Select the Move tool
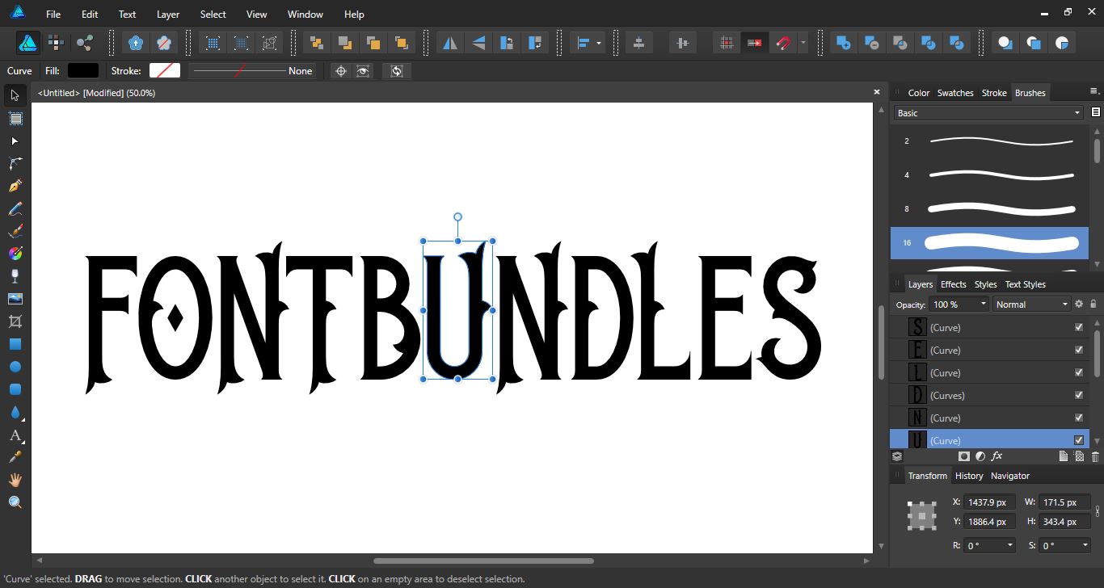 tap(15, 95)
